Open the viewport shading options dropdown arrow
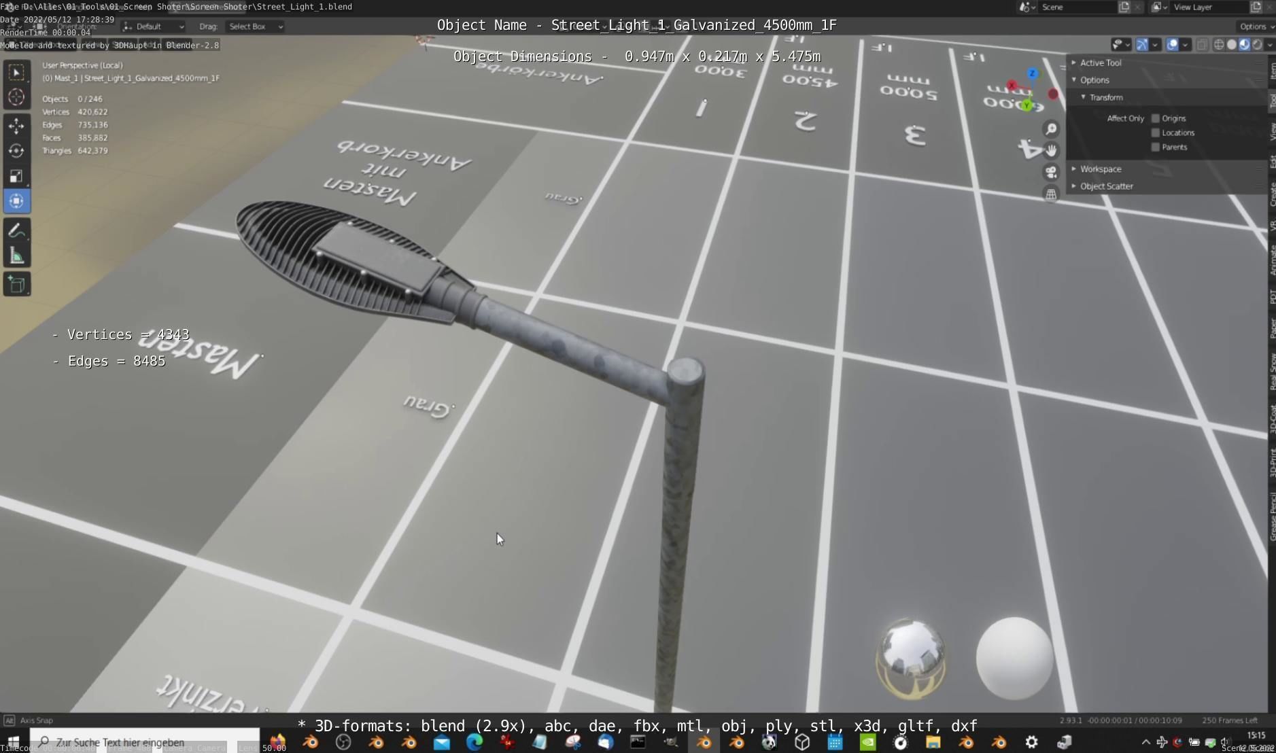Viewport: 1276px width, 753px height. coord(1269,45)
